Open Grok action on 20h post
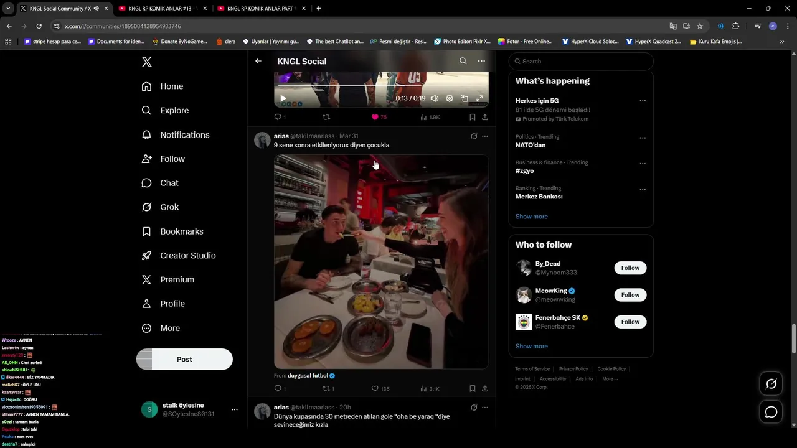This screenshot has height=448, width=797. (473, 408)
